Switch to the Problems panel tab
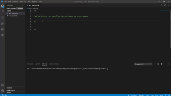Image resolution: width=171 pixels, height=96 pixels. tap(30, 64)
